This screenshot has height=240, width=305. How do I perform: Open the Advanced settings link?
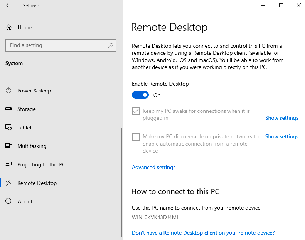coord(154,167)
